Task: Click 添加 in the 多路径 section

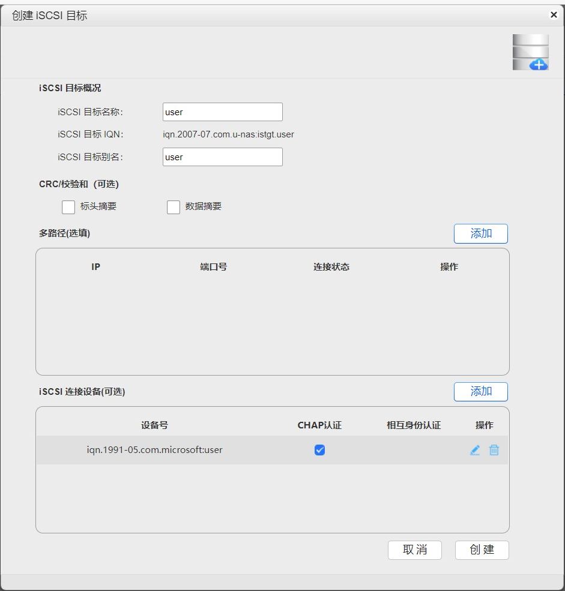Action: point(480,233)
